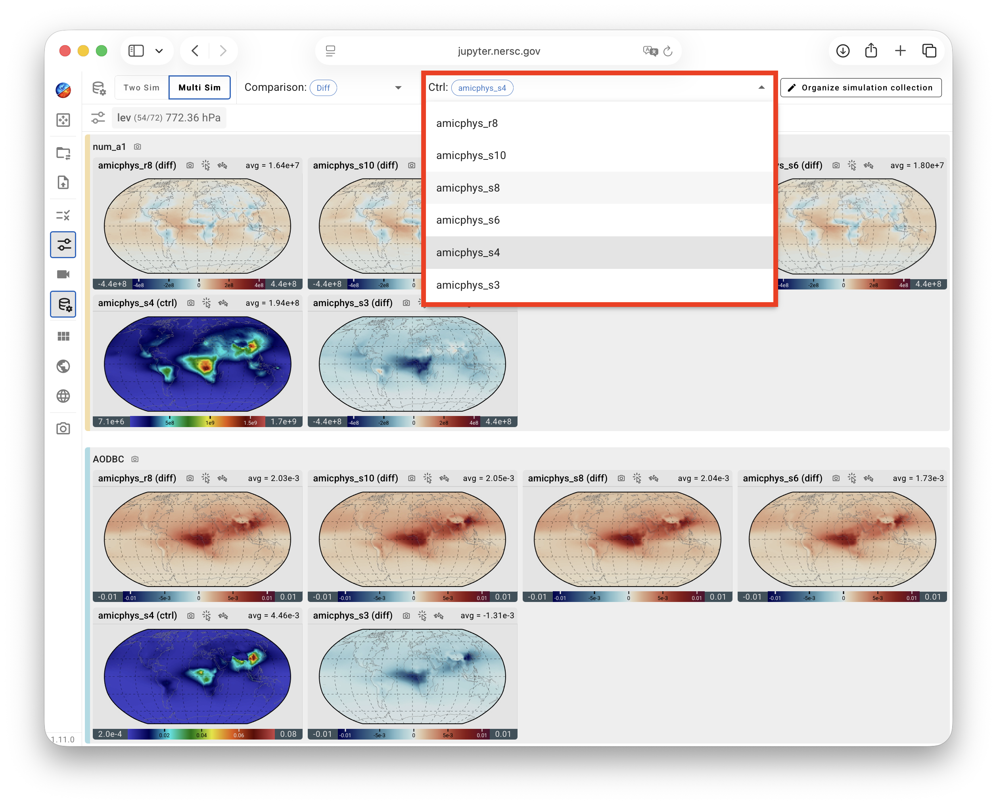997x805 pixels.
Task: Open the fit-to-view icon in sidebar
Action: [x=63, y=121]
